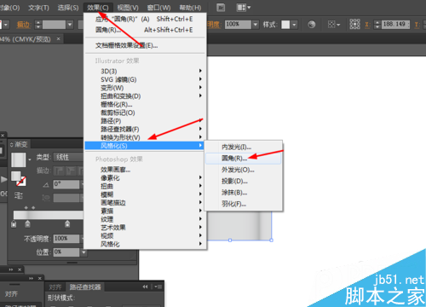Open the align-to selection icon dropdown
426x307 pixels.
[334, 25]
